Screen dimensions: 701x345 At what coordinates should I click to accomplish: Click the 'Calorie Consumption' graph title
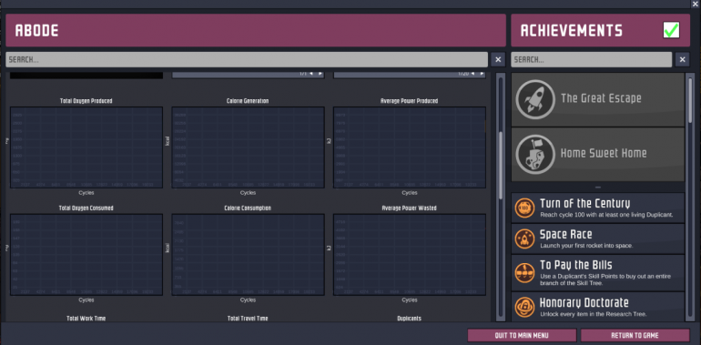point(248,208)
